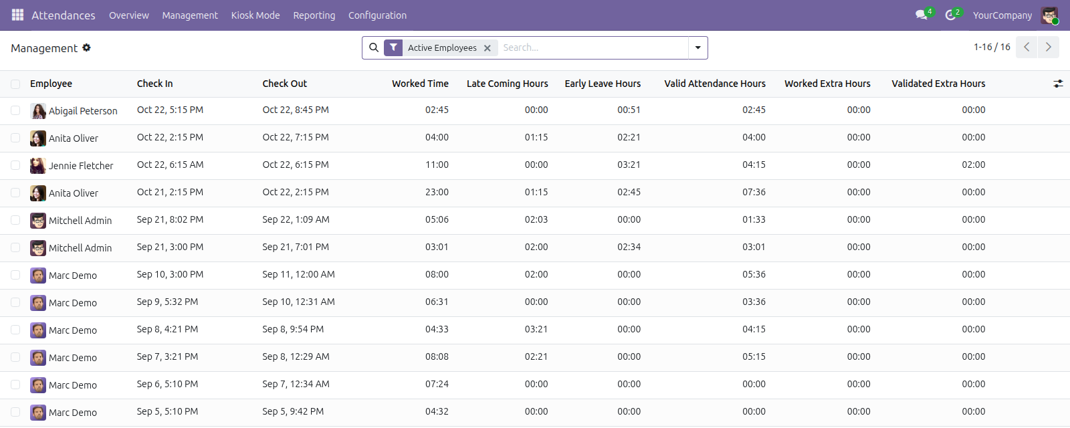Click Marc Demo avatar in Sep 9 row

(x=38, y=303)
